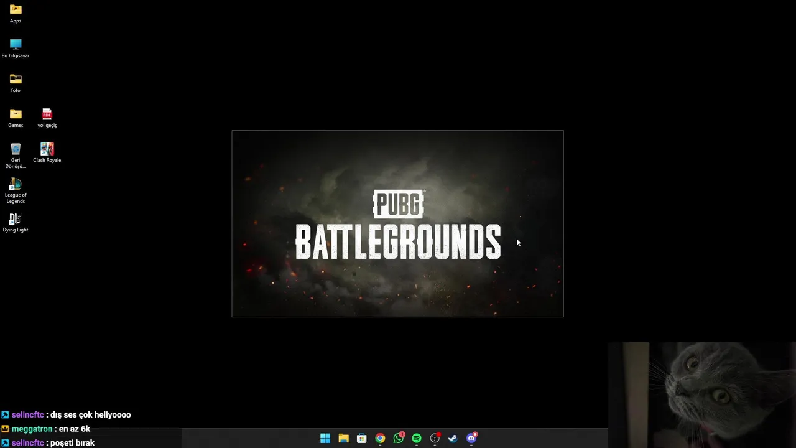This screenshot has width=796, height=448.
Task: Select the League of Legends shortcut
Action: pyautogui.click(x=16, y=190)
